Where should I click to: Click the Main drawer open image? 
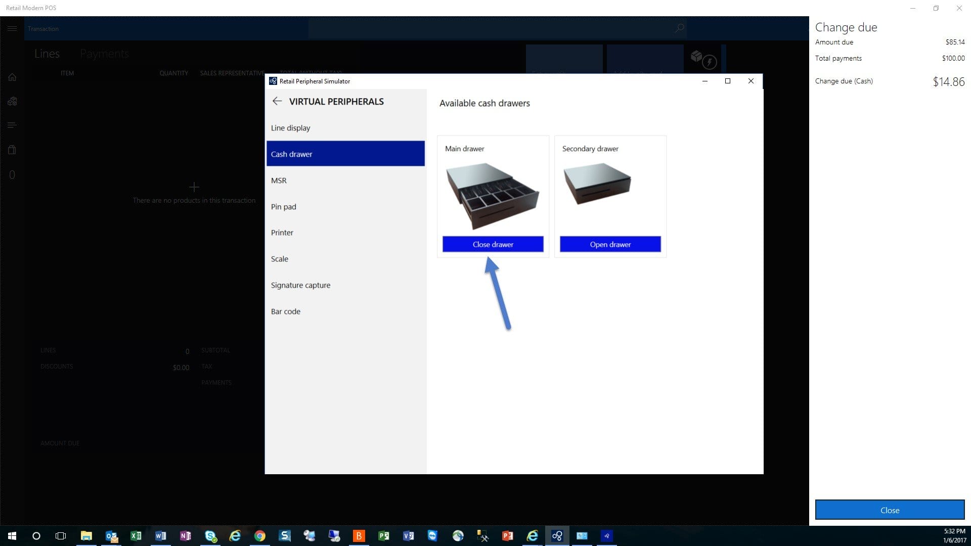point(493,196)
